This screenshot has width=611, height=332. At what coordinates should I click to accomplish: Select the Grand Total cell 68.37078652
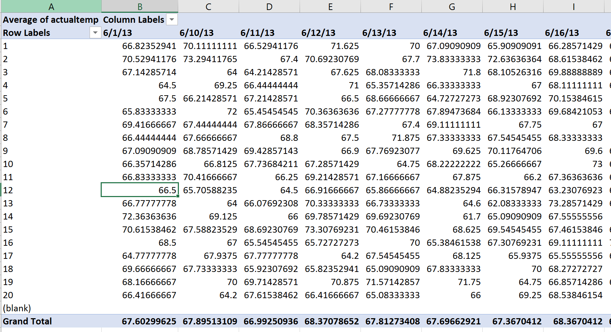330,321
